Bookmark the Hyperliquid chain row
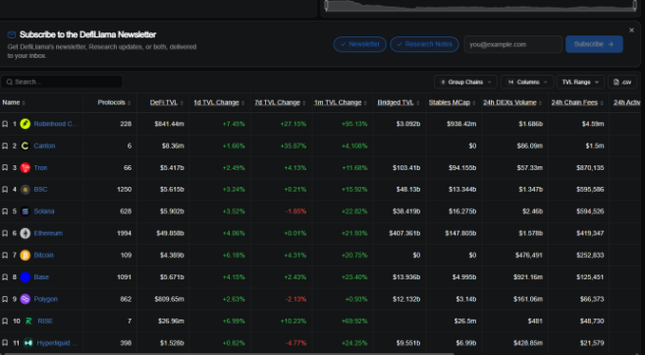 (5, 343)
